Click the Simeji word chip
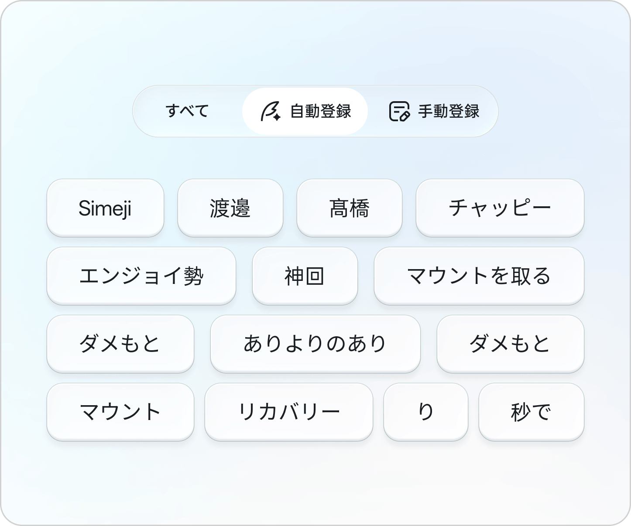Image resolution: width=631 pixels, height=526 pixels. click(x=105, y=208)
